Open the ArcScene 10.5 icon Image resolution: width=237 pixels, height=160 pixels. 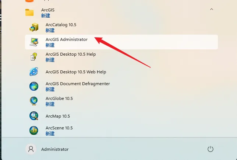(x=34, y=131)
